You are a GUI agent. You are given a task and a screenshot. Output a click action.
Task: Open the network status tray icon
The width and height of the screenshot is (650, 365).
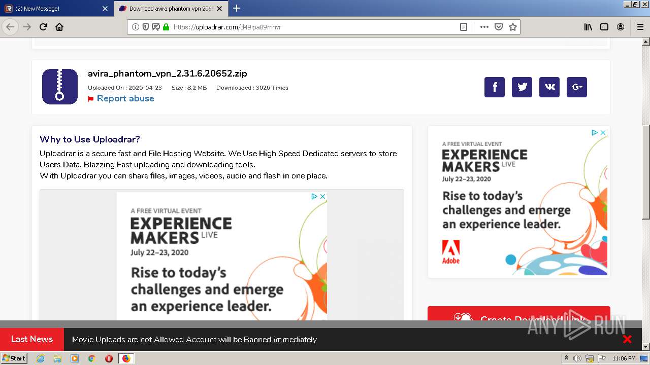tap(590, 358)
